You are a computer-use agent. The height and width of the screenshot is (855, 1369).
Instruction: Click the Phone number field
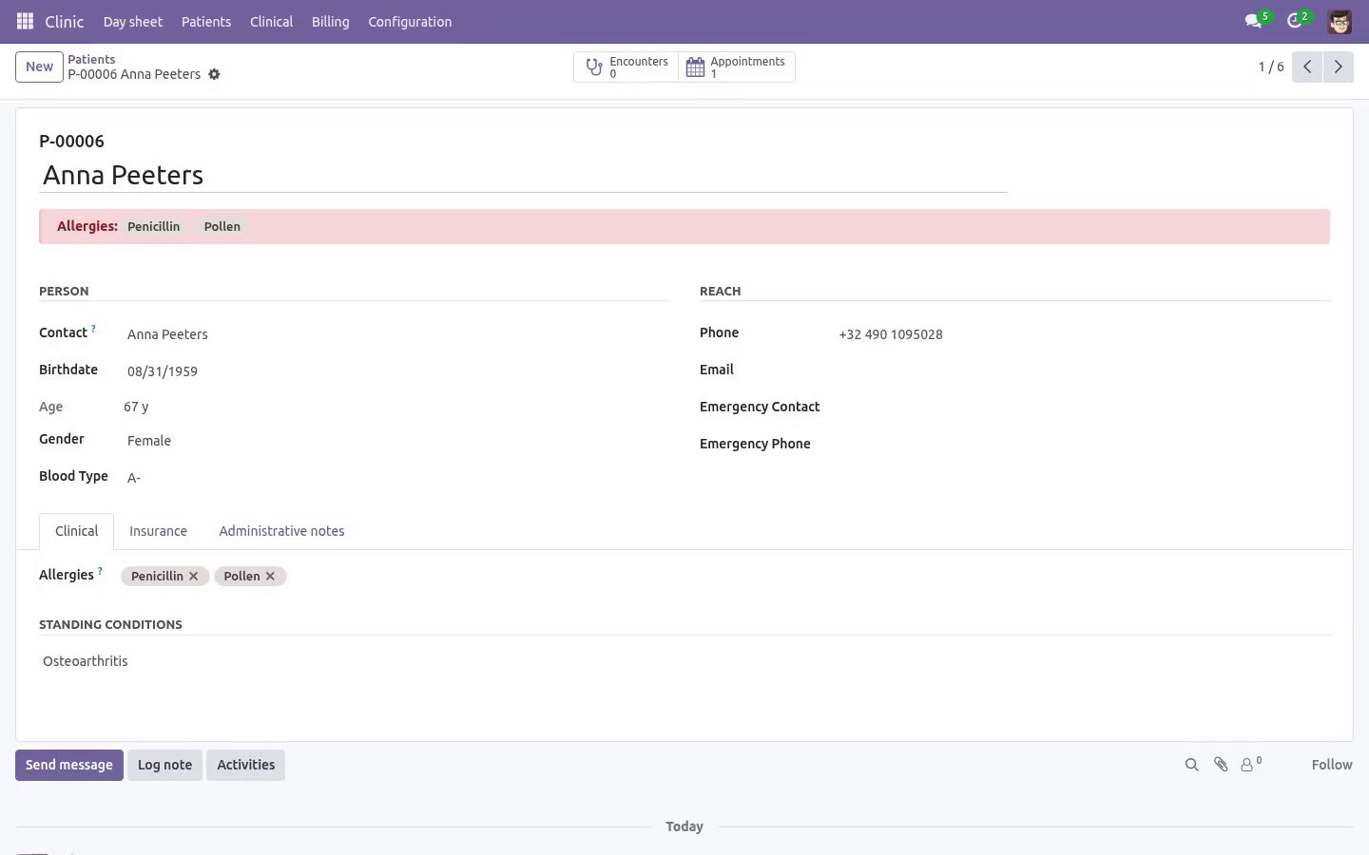pyautogui.click(x=1082, y=334)
